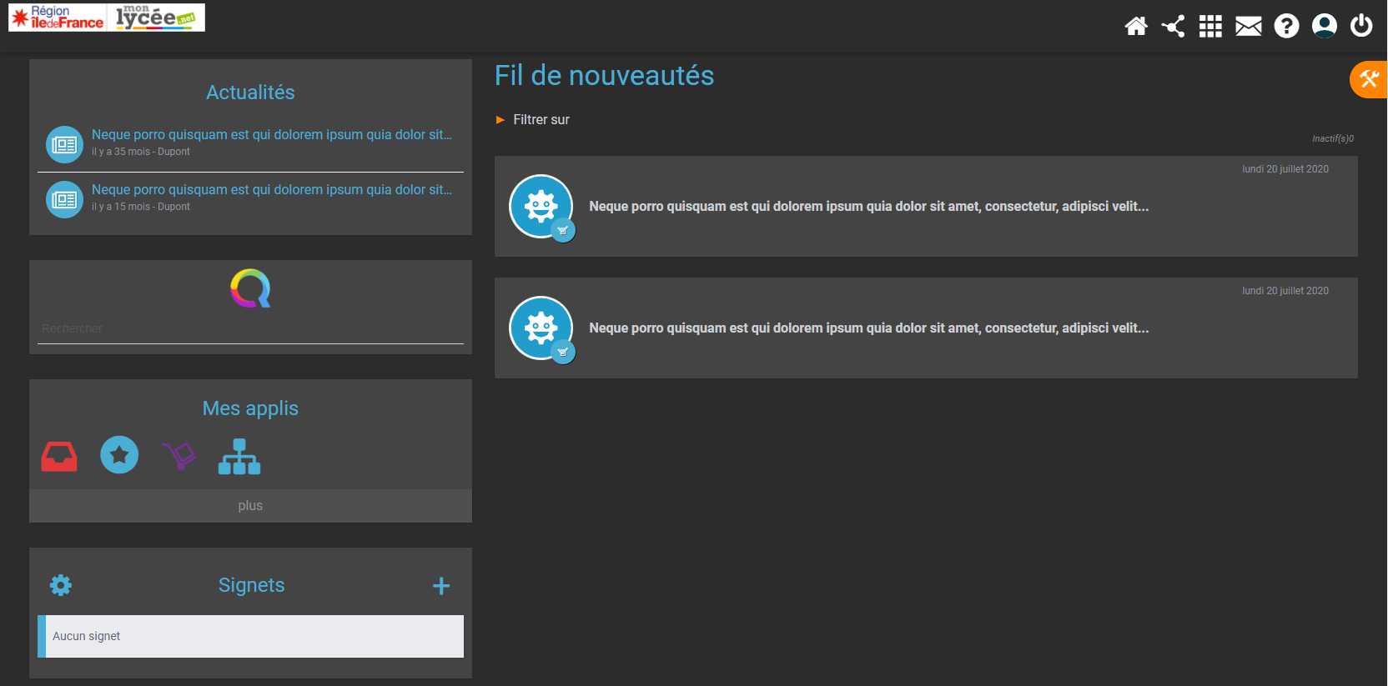Open the second lundi 20 juillet 2020 notification

pyautogui.click(x=926, y=328)
